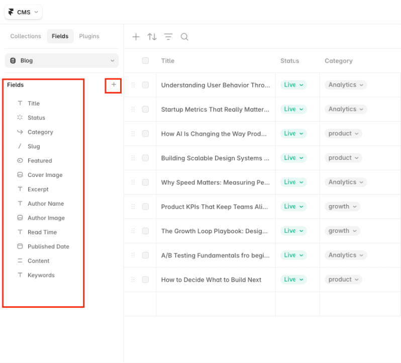Click the text icon beside Excerpt
Screen dimensions: 401x363
tap(20, 189)
